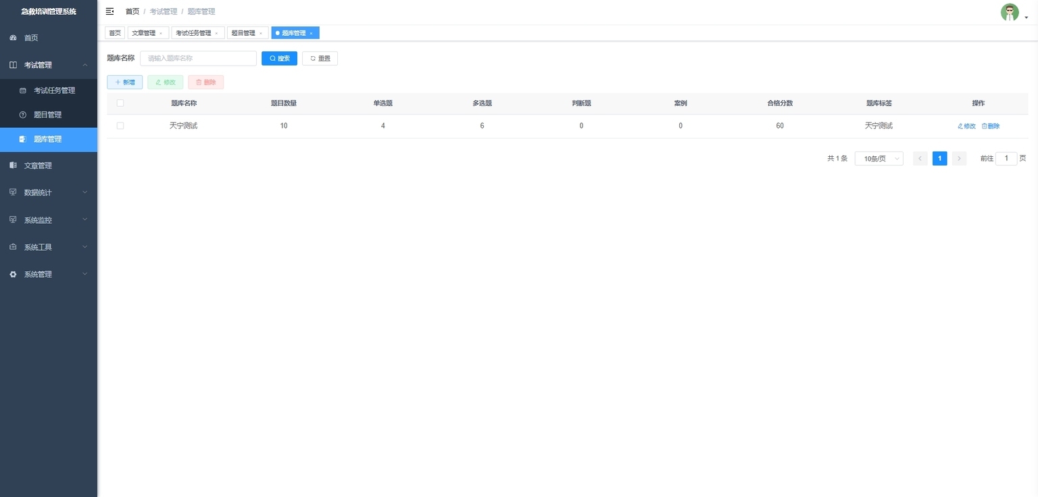
Task: Click the 共 1 条 total count text
Action: 837,158
